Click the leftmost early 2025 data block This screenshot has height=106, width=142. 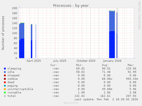22,41
